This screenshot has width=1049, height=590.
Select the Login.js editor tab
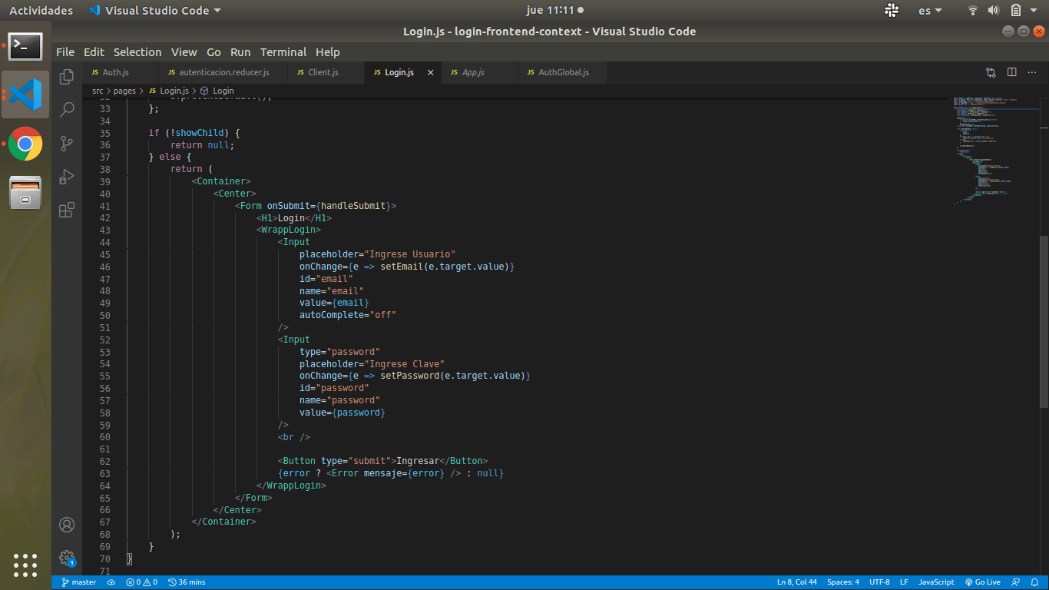point(402,72)
